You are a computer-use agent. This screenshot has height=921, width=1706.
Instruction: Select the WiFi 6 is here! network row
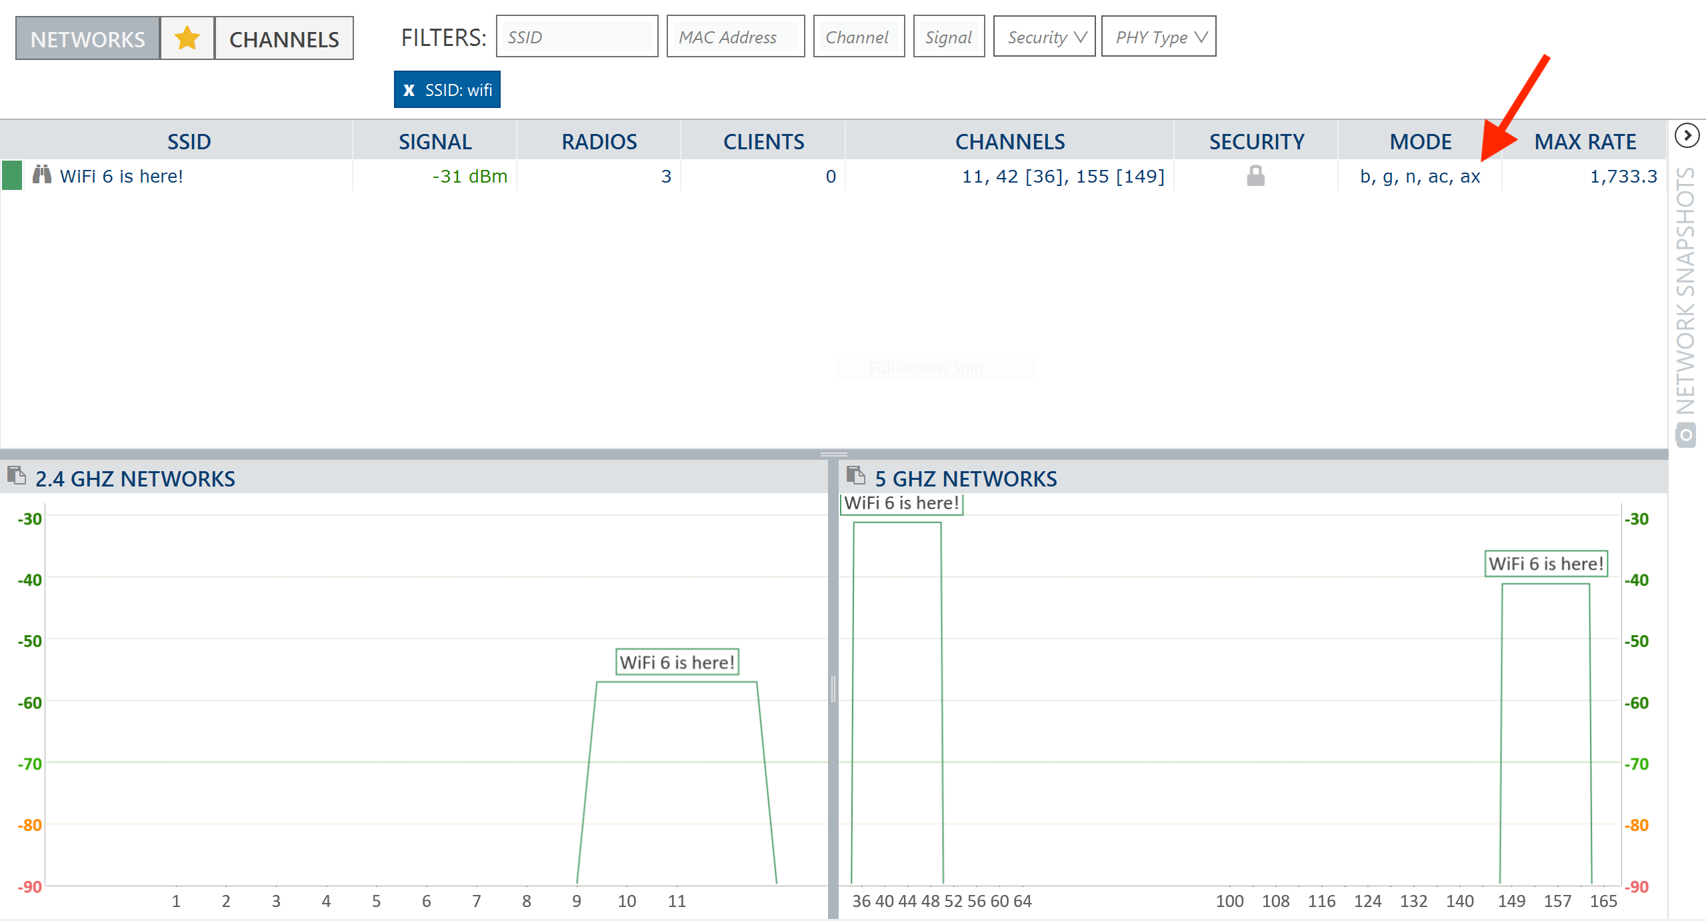[x=833, y=175]
